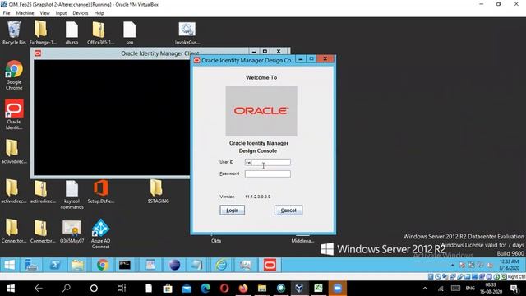Image resolution: width=526 pixels, height=296 pixels.
Task: Select the soa file icon
Action: 130,33
